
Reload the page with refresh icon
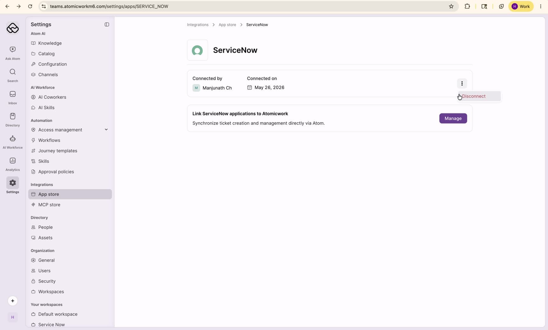(30, 6)
